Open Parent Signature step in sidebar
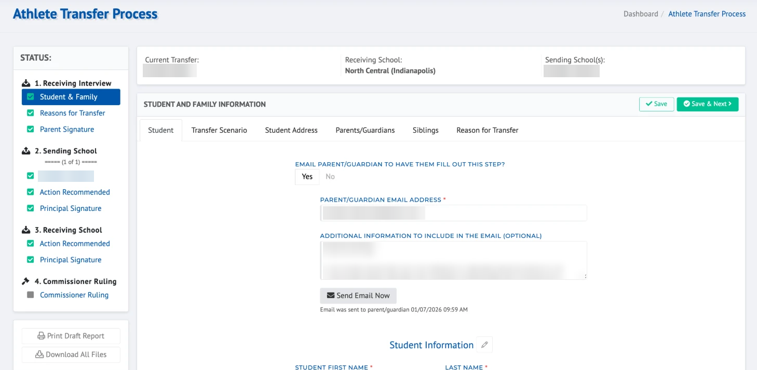 [x=67, y=130]
